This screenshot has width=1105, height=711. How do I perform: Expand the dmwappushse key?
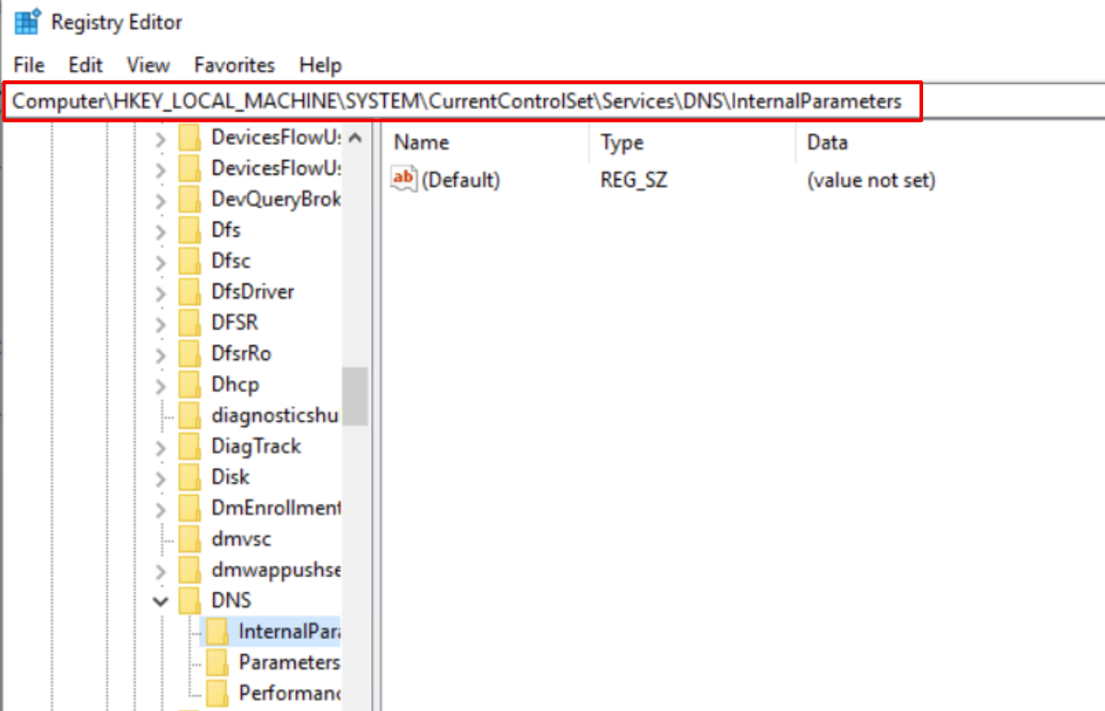[x=161, y=572]
